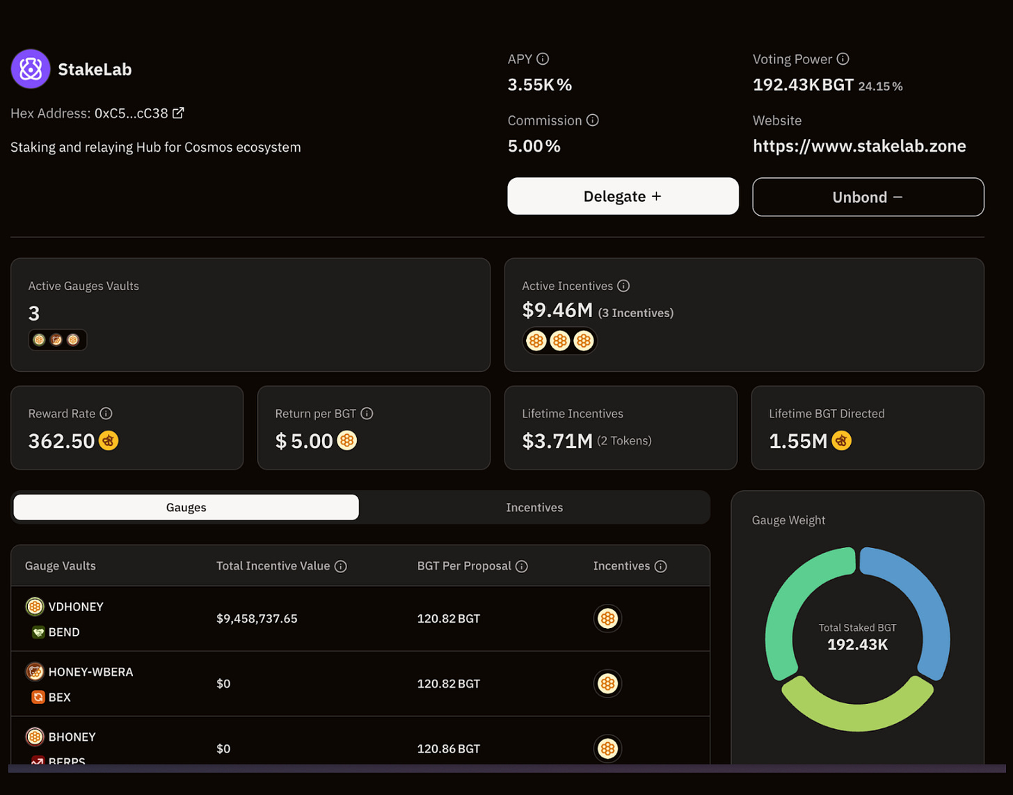The width and height of the screenshot is (1013, 795).
Task: Click the honey token icon beside $ 5.00
Action: [x=346, y=440]
